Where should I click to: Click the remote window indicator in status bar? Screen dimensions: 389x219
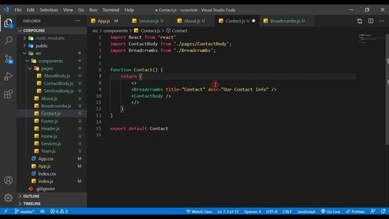(5, 211)
